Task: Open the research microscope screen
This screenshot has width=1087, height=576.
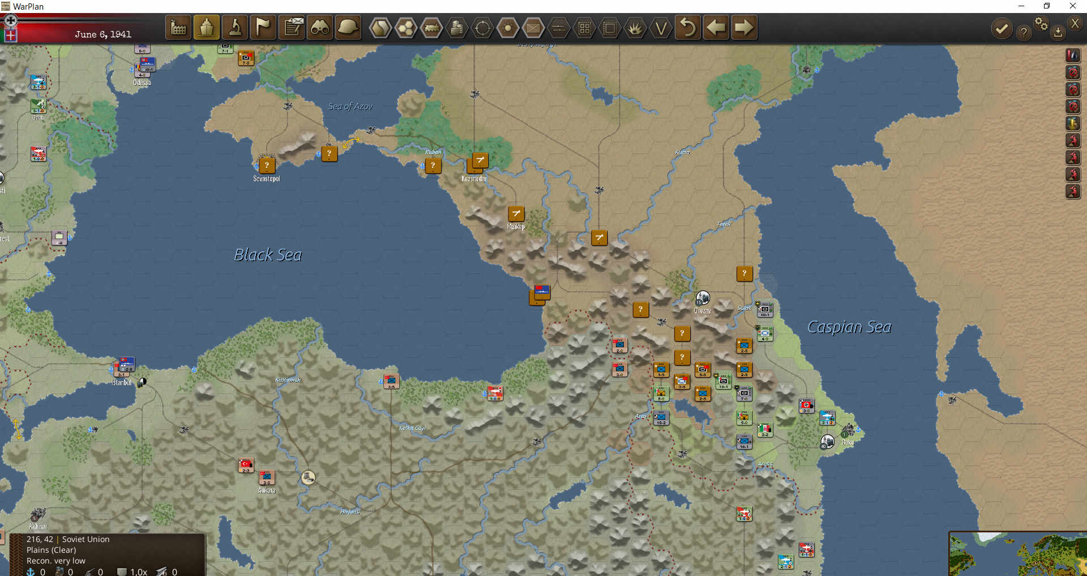Action: (x=235, y=27)
